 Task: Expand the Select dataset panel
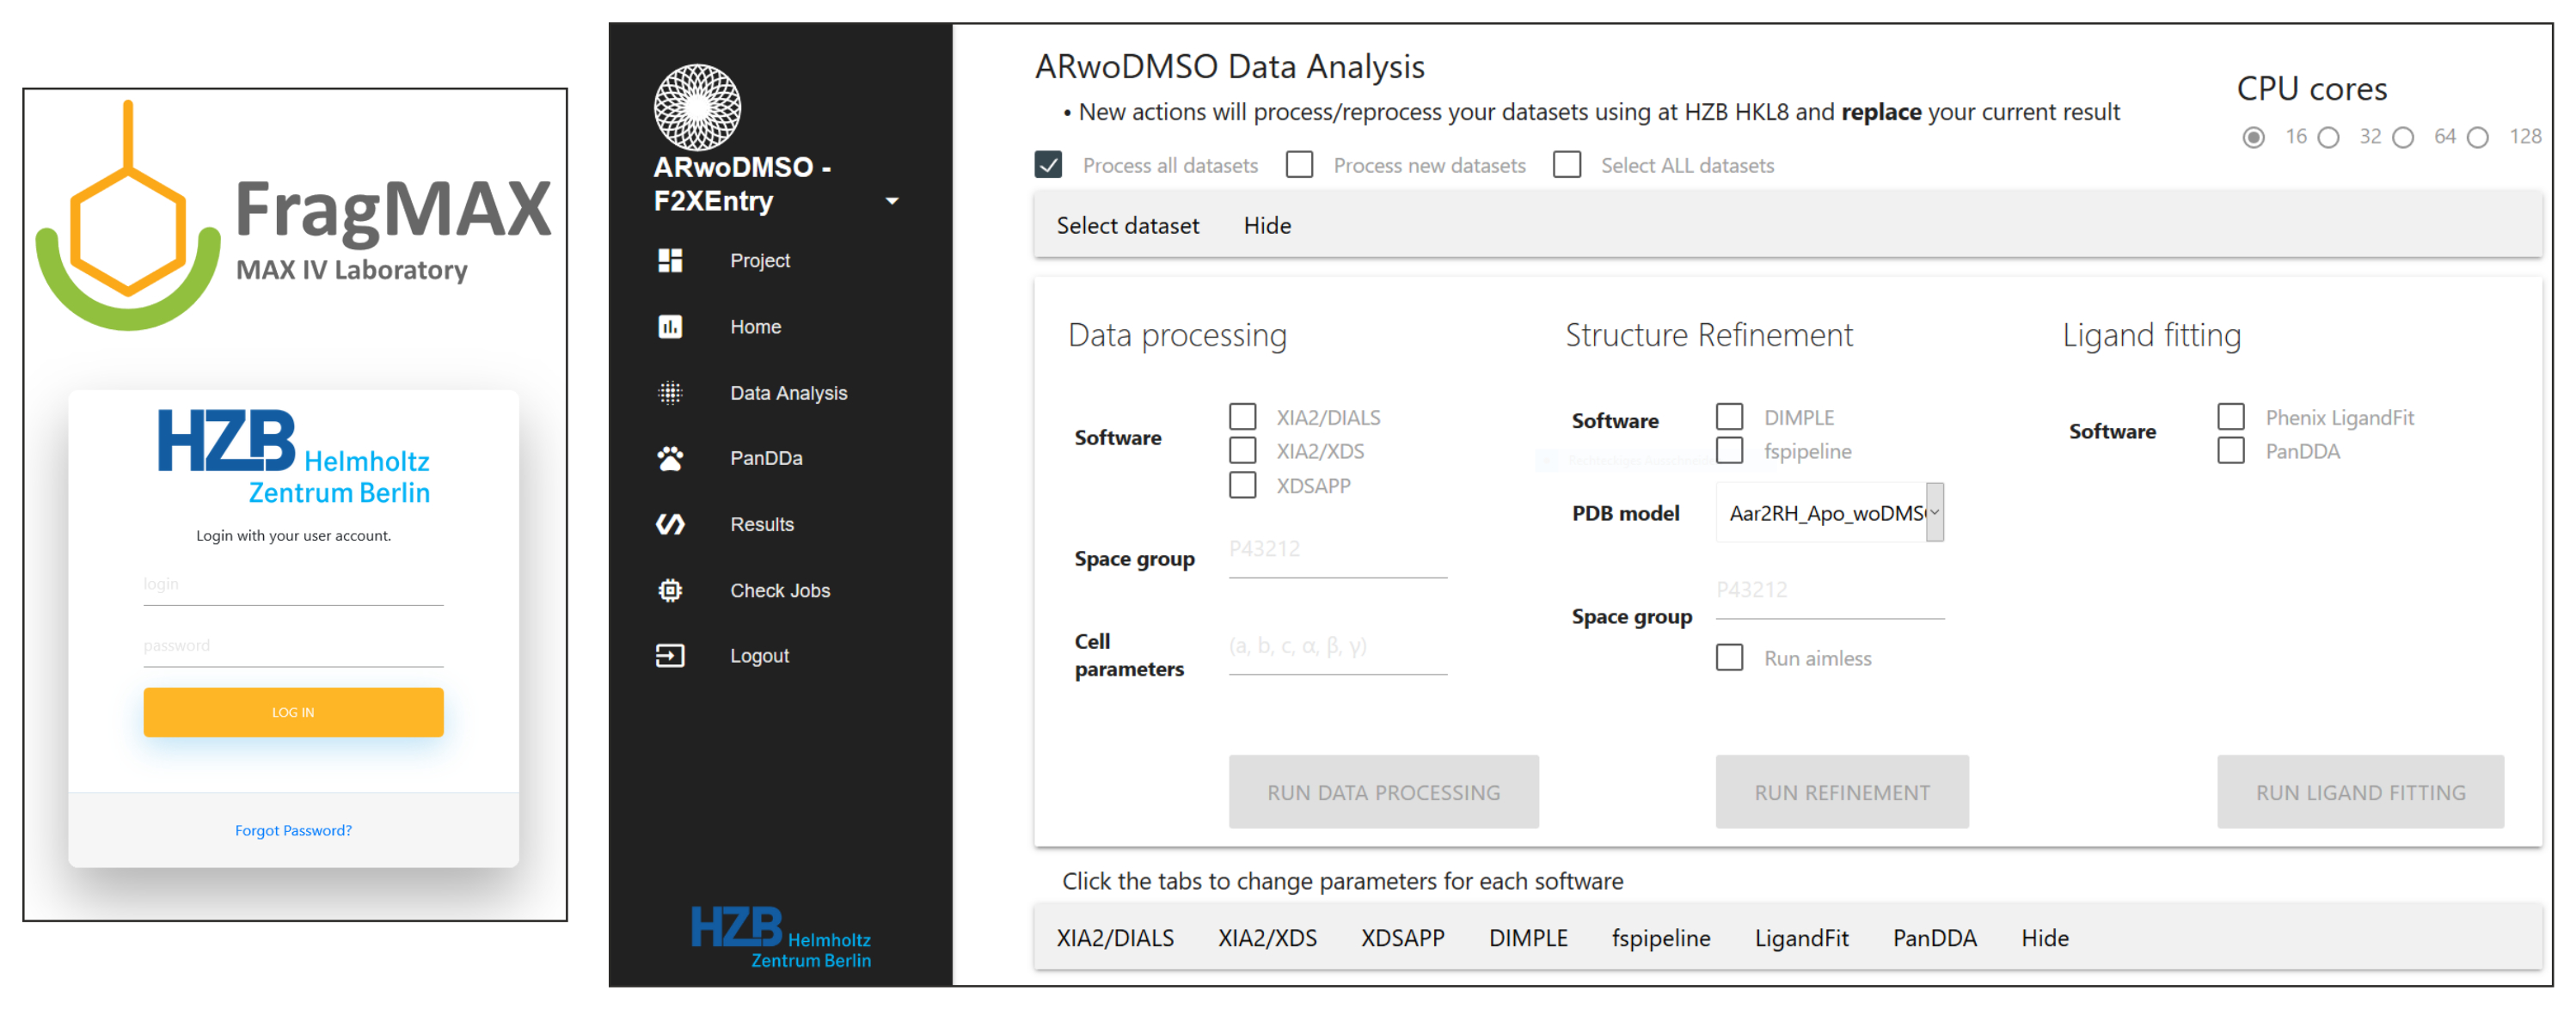(1127, 226)
